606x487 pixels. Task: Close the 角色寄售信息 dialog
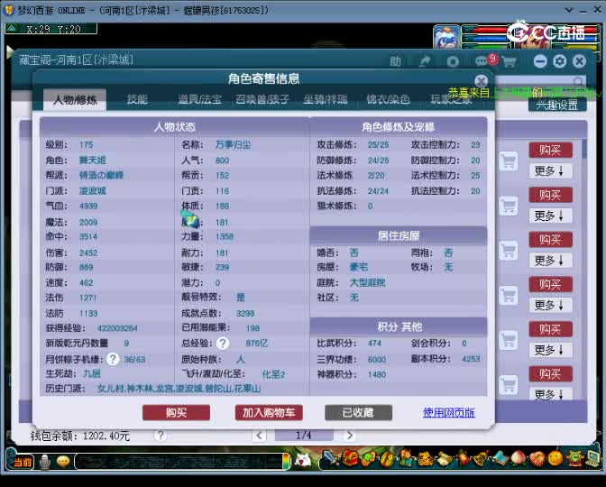[482, 81]
